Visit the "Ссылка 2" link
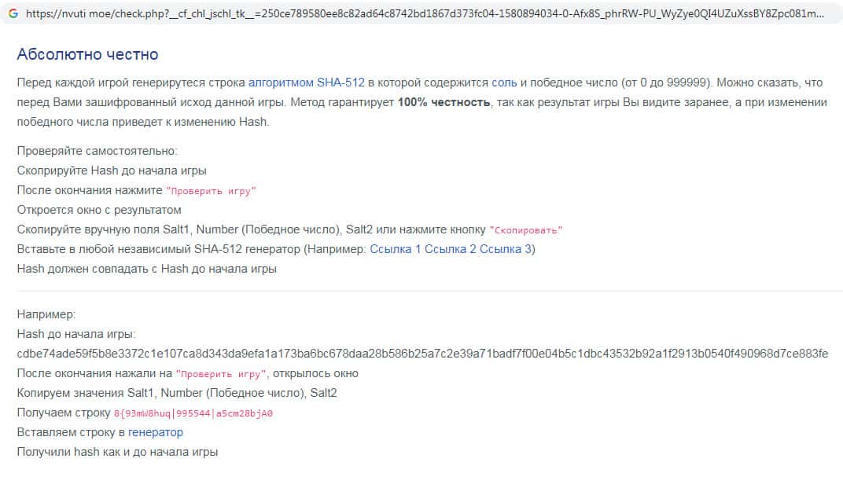The height and width of the screenshot is (477, 843). coord(451,249)
